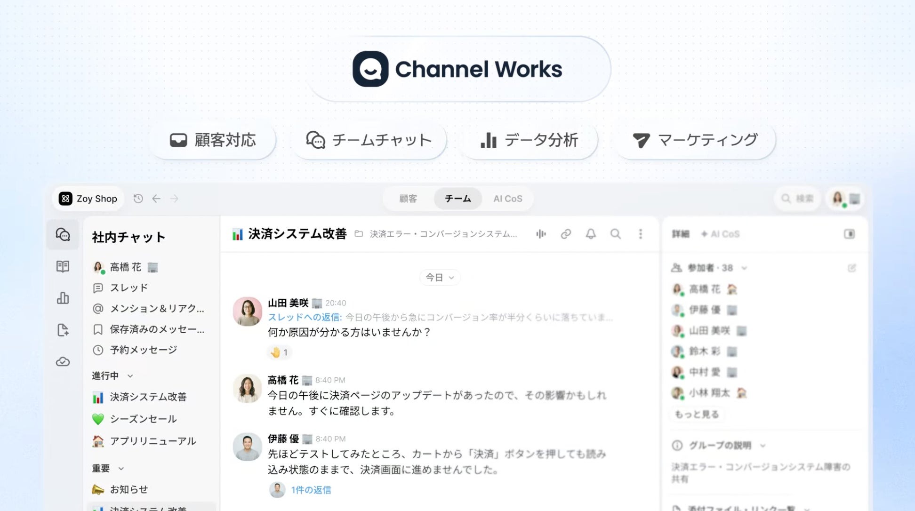Select participant 中村 愛 in details panel
The image size is (915, 511).
pos(704,372)
